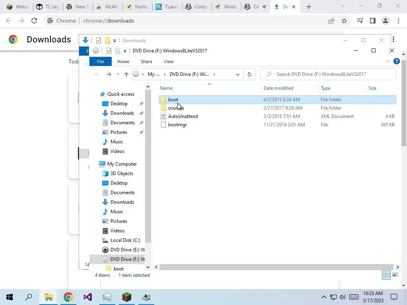Open the Home ribbon tab
Image resolution: width=407 pixels, height=305 pixels.
[x=123, y=62]
